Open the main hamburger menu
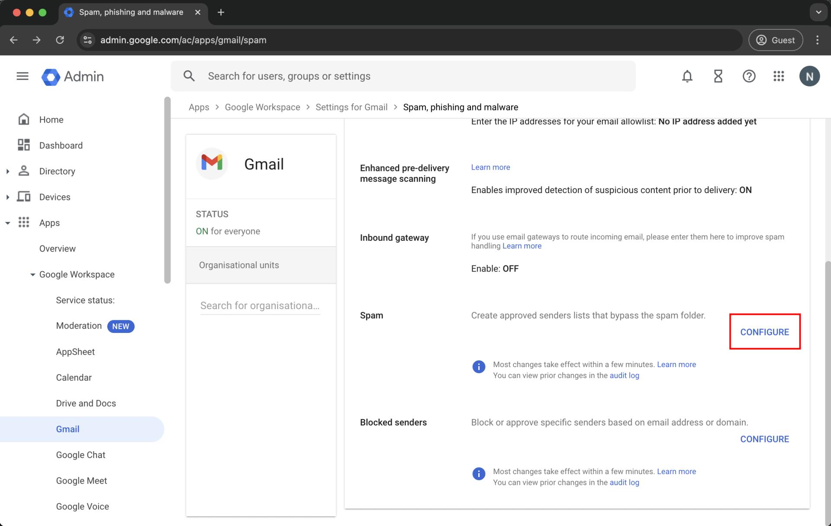This screenshot has width=831, height=526. point(23,76)
